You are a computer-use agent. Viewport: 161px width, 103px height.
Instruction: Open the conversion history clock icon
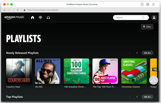(x=142, y=4)
